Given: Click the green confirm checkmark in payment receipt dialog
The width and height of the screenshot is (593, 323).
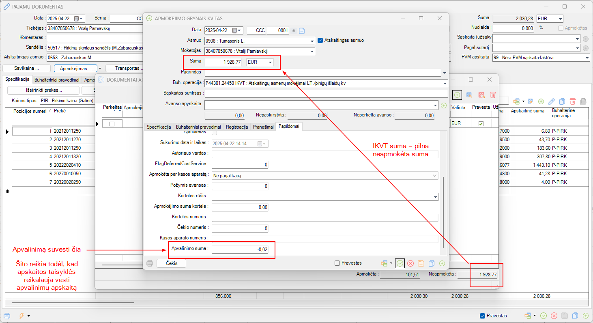Looking at the screenshot, I should (x=400, y=263).
